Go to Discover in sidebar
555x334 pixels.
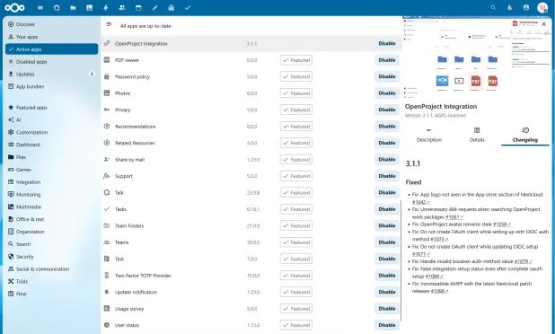(52, 24)
